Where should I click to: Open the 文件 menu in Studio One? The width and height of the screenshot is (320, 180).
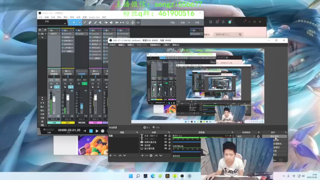(40, 17)
